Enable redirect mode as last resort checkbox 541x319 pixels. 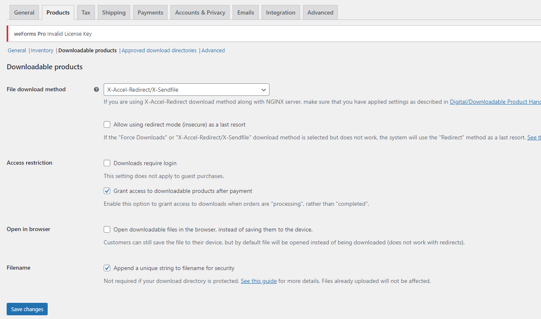pyautogui.click(x=107, y=124)
